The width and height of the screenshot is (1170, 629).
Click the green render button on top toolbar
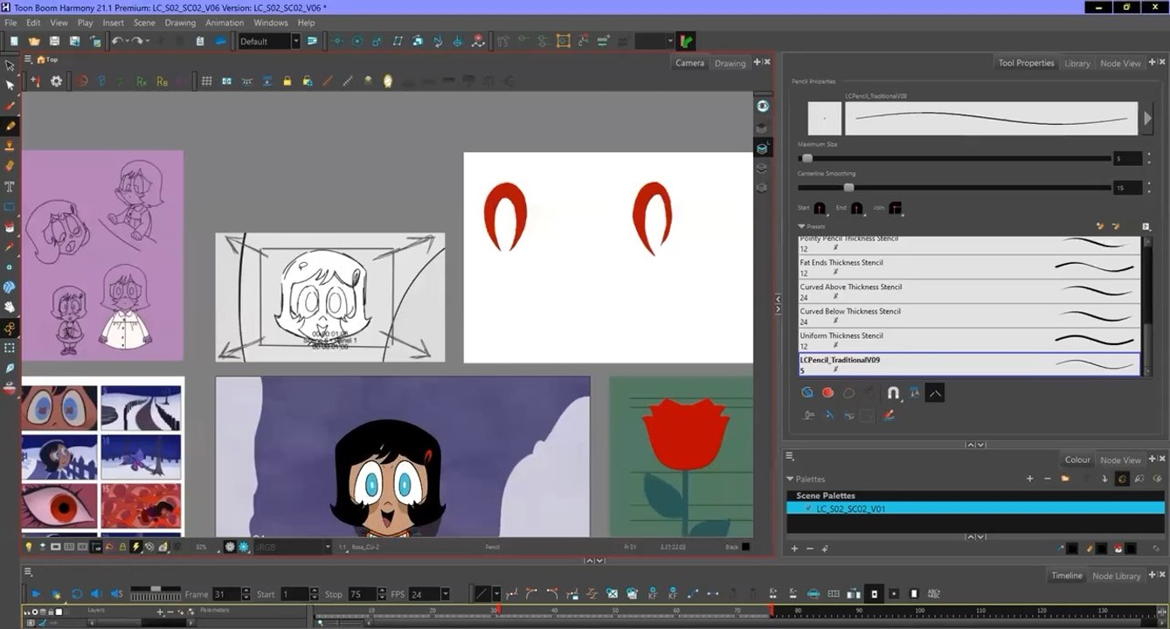[x=687, y=41]
